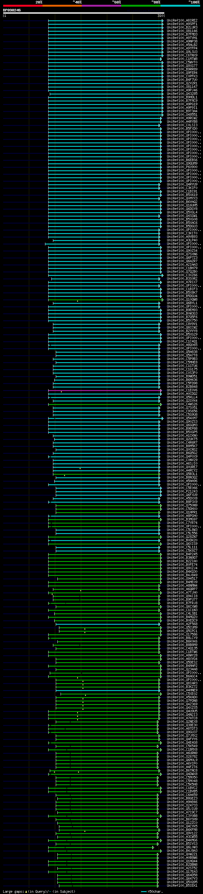Select hit UniRef100_Q6FXU9
This screenshot has height=894, width=203.
coord(182,495)
